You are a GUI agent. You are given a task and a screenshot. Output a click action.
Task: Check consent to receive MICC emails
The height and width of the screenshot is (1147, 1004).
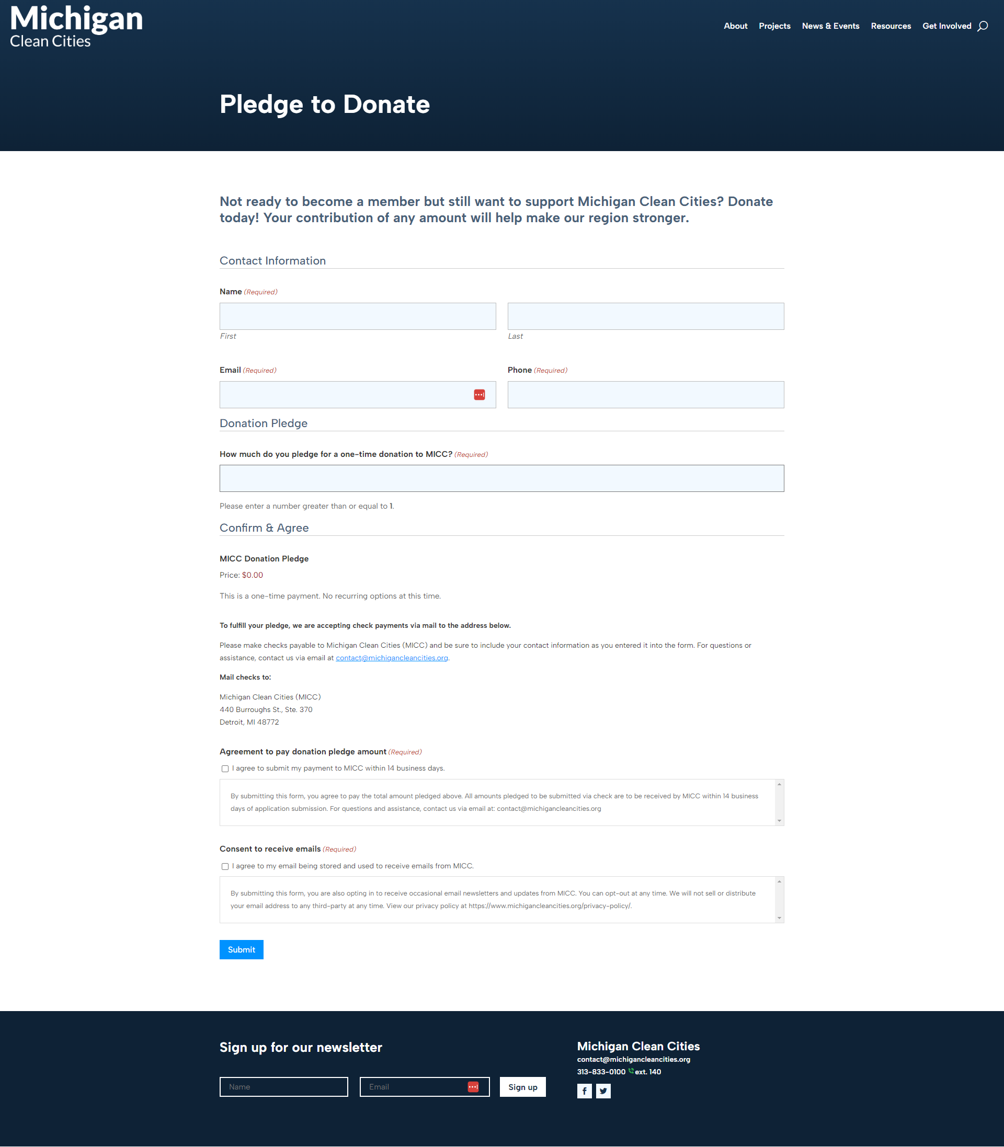tap(225, 866)
